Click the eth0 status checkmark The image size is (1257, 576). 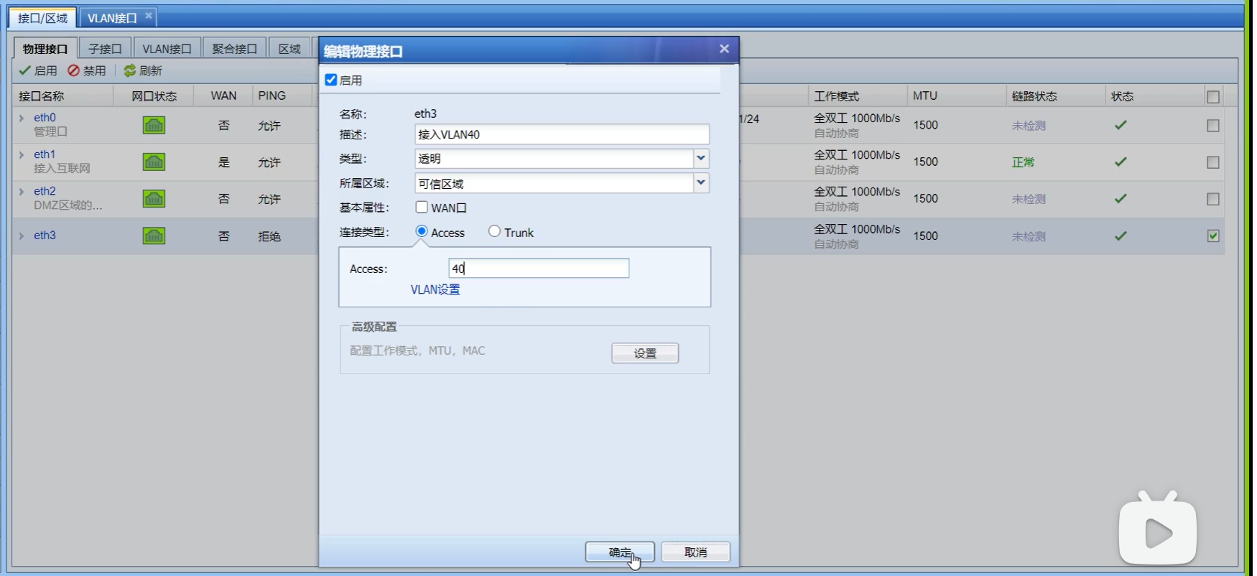1121,125
